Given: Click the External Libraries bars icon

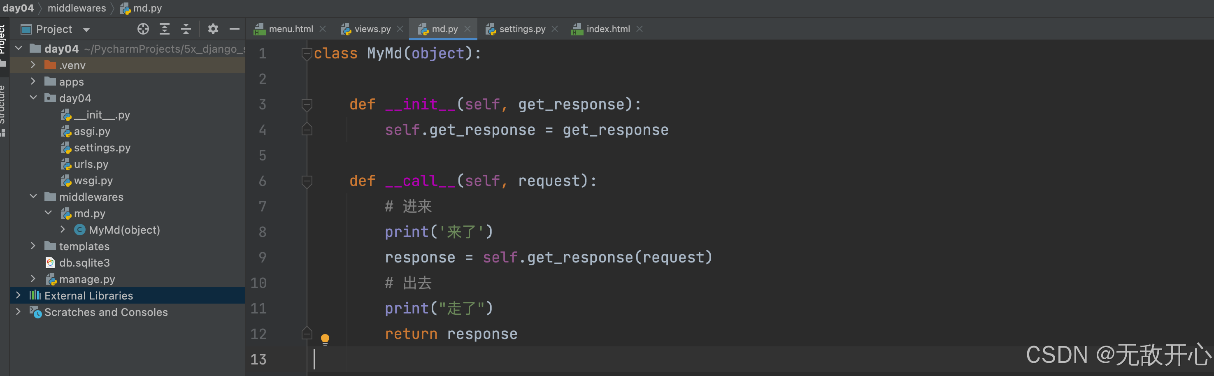Looking at the screenshot, I should tap(35, 295).
